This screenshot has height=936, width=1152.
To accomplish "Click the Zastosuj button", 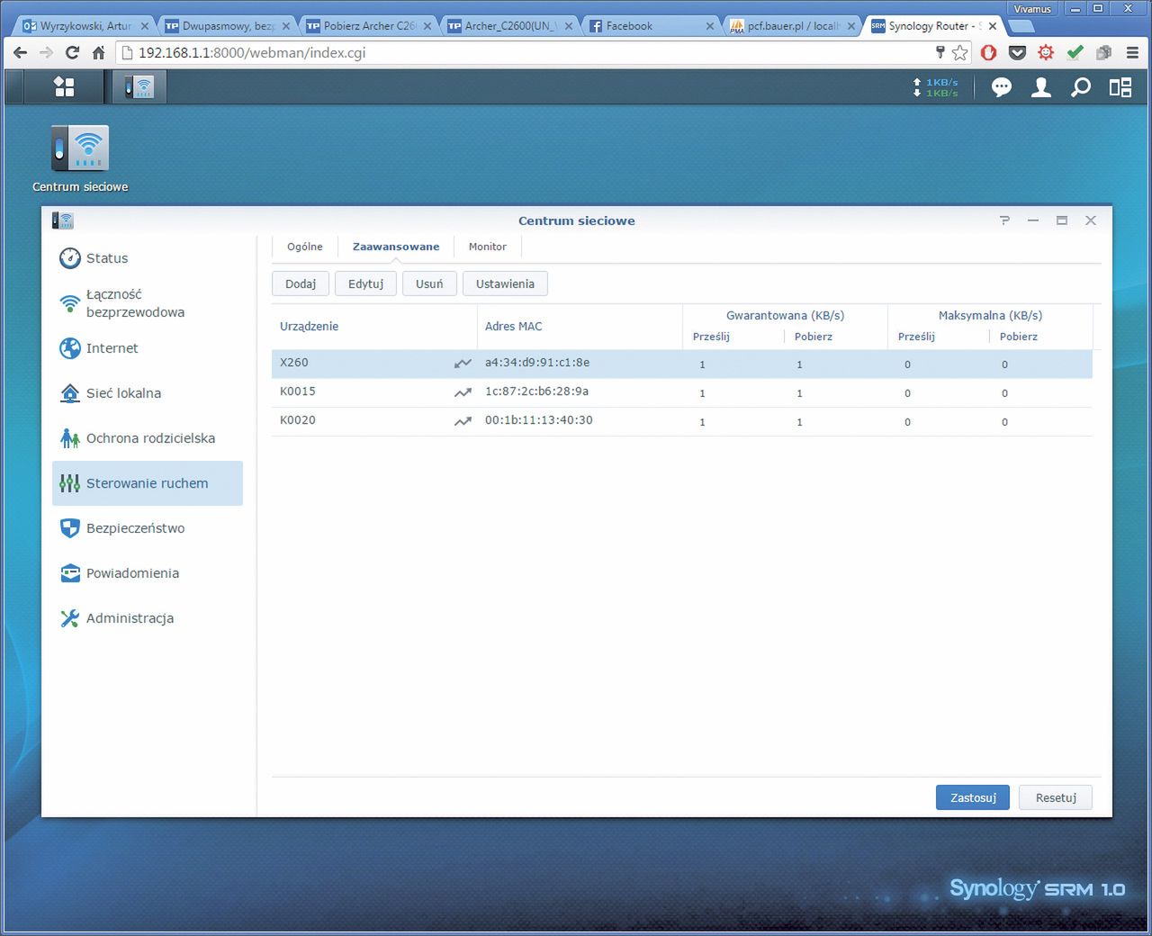I will pos(973,797).
